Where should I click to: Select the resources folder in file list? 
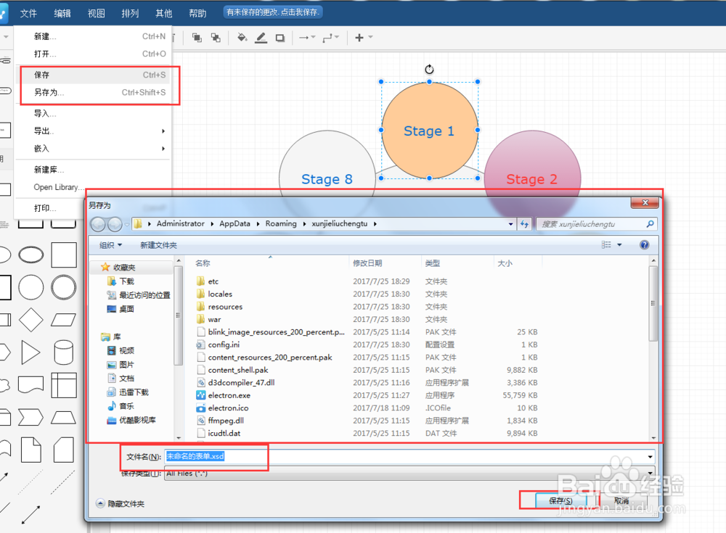(x=225, y=307)
